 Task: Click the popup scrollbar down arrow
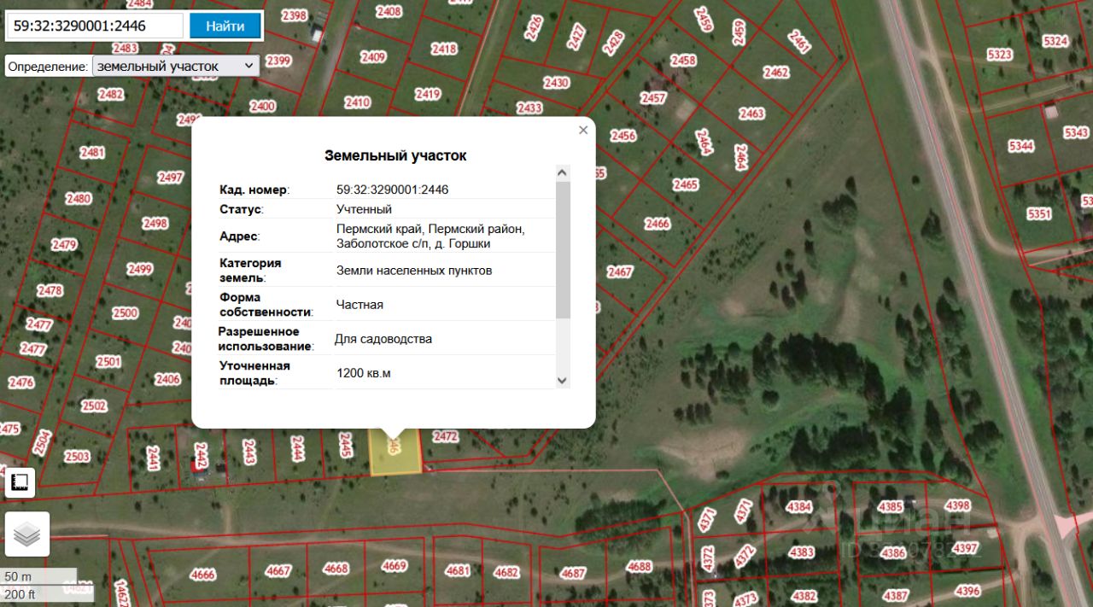pos(562,380)
